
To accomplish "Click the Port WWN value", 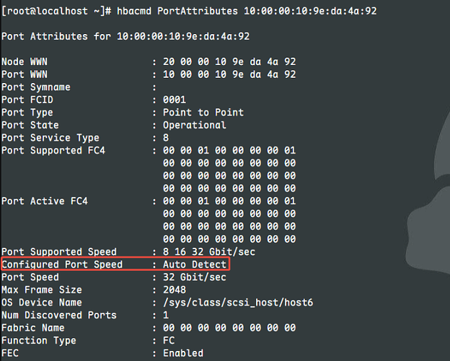I will point(229,74).
